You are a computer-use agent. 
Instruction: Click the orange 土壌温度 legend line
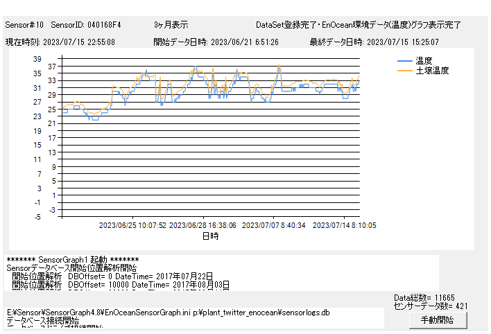pyautogui.click(x=405, y=71)
